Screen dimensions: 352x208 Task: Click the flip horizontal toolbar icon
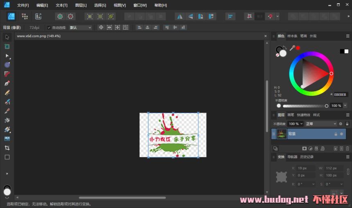tap(180, 16)
